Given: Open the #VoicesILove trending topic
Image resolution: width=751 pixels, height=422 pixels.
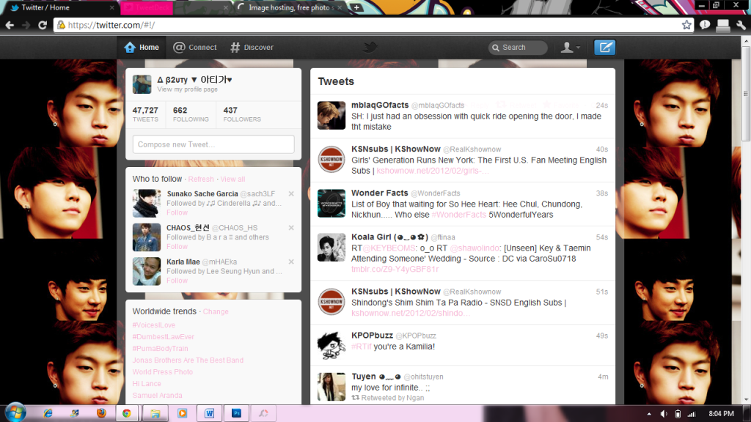Looking at the screenshot, I should 154,325.
